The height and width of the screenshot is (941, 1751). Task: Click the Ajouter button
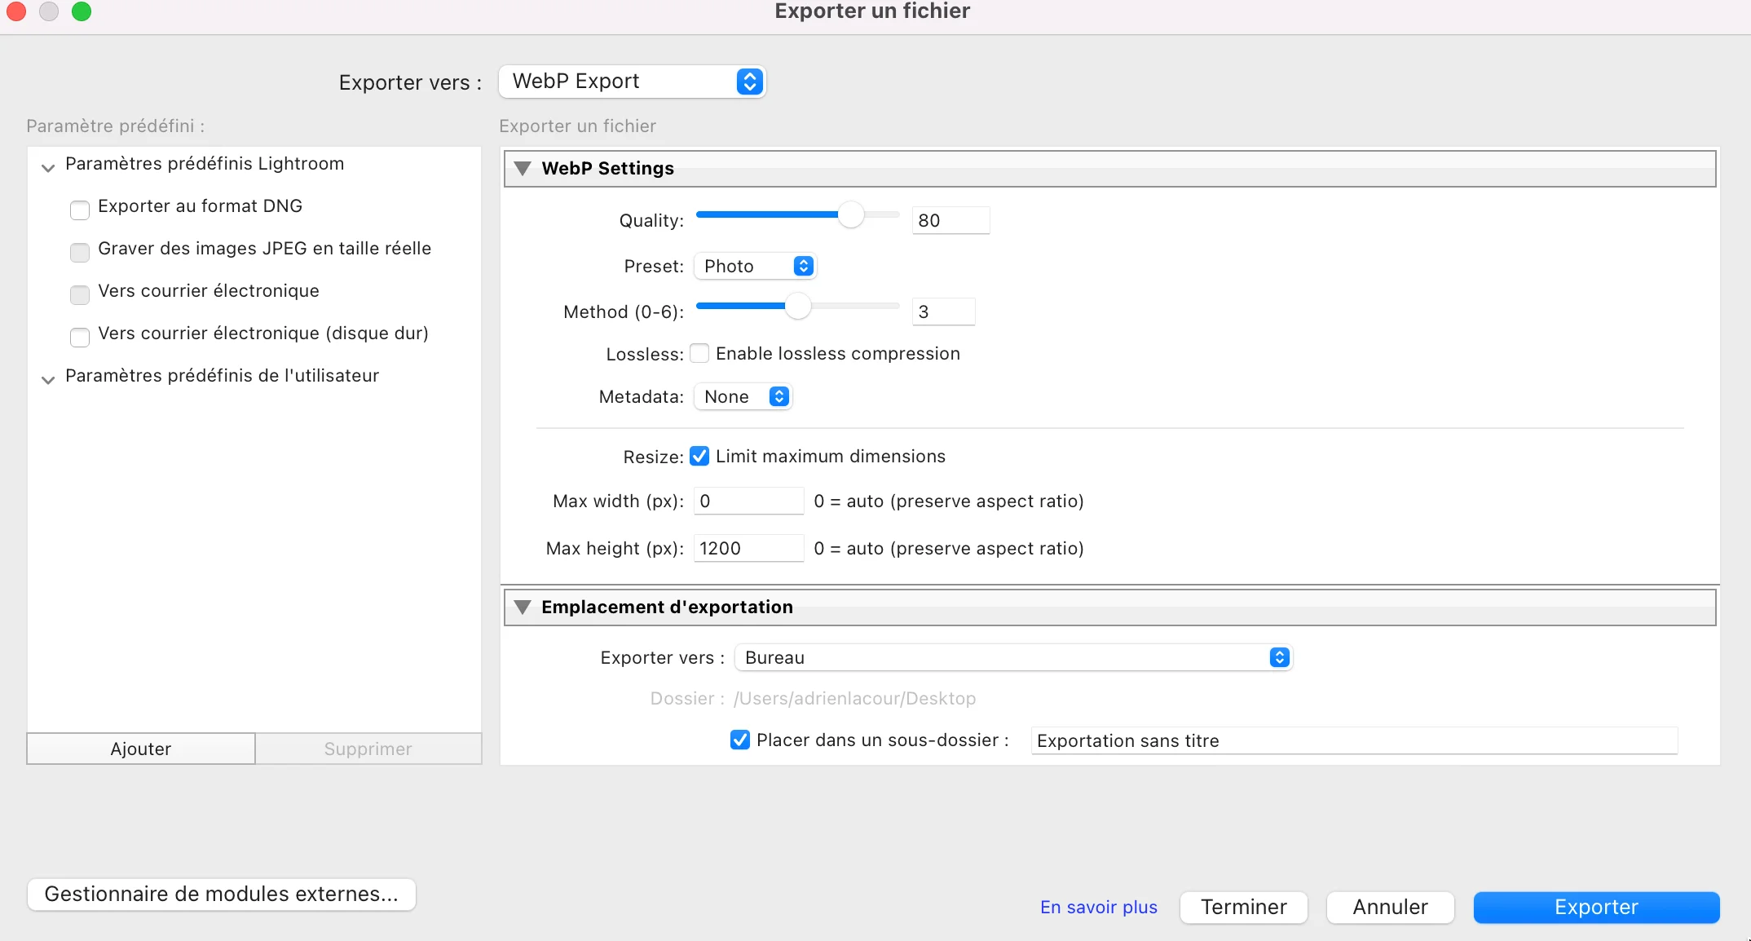pyautogui.click(x=140, y=748)
